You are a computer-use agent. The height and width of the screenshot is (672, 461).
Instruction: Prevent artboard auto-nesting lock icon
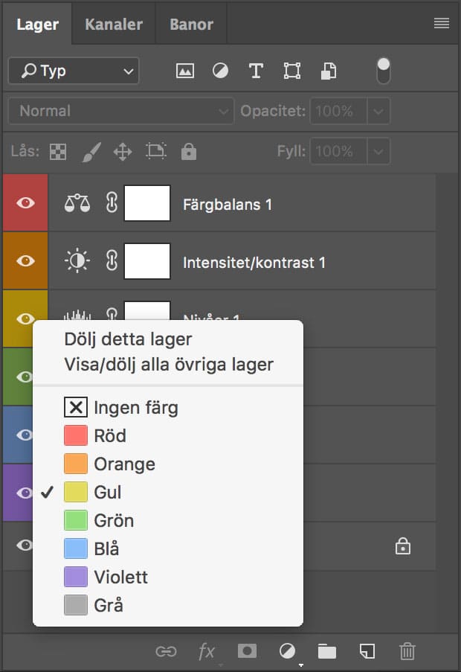(156, 151)
